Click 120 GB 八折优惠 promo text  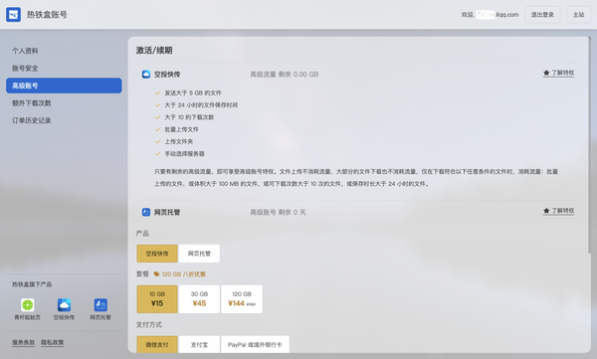[x=183, y=274]
